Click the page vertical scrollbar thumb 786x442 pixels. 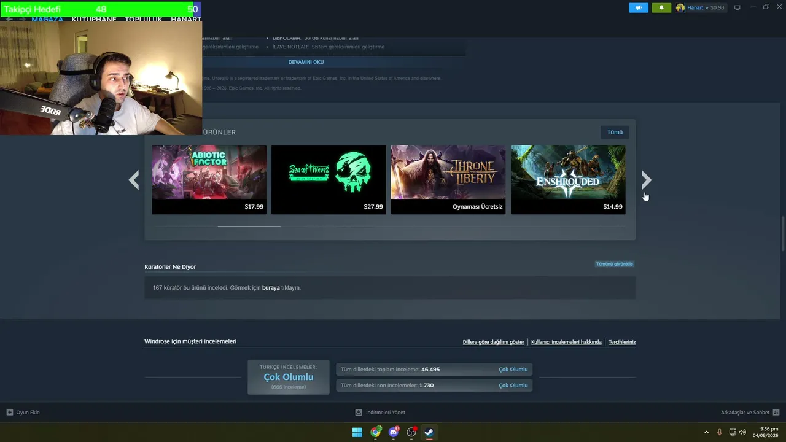point(783,233)
